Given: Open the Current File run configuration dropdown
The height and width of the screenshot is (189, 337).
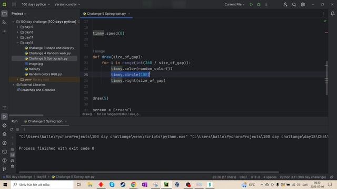Looking at the screenshot, I should point(234,4).
